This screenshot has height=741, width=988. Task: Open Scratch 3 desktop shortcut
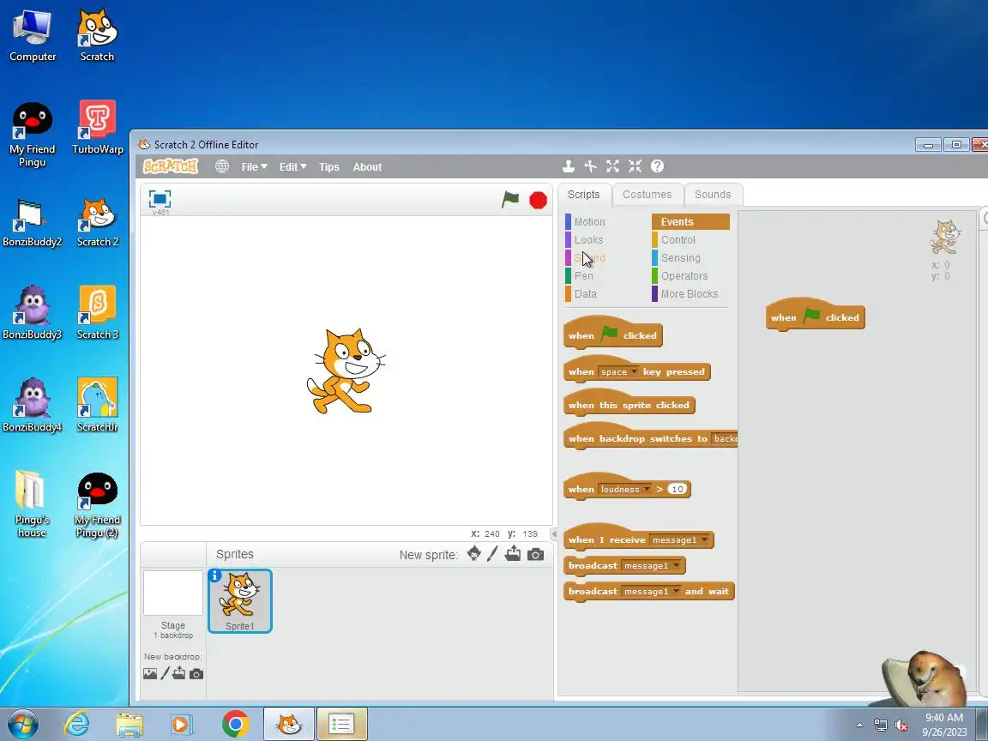98,312
